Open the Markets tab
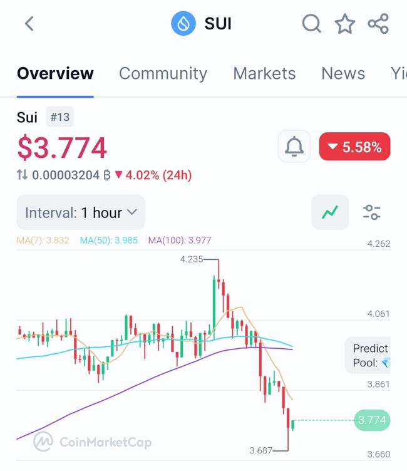Image resolution: width=407 pixels, height=471 pixels. pos(264,73)
